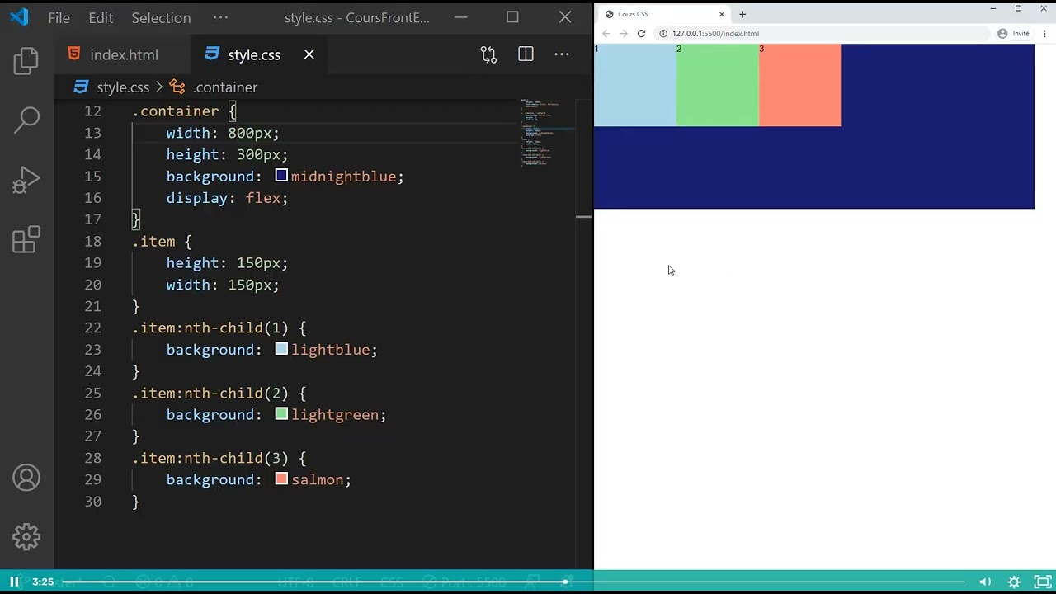The image size is (1056, 594).
Task: Open the midnightblue color swatch
Action: point(281,176)
